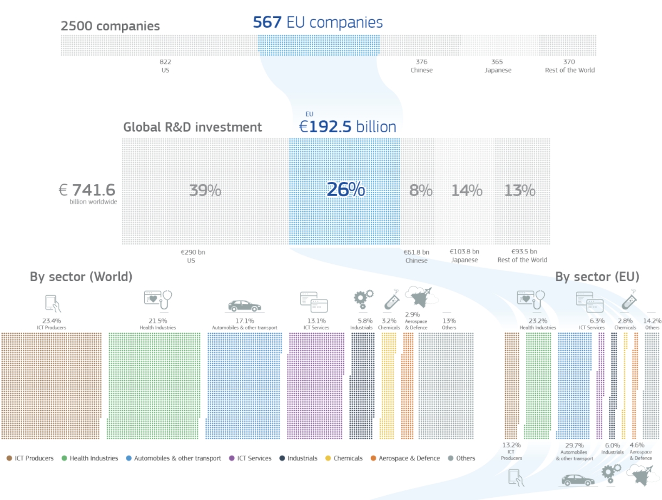Click the Aerospace & Defence legend label
The height and width of the screenshot is (500, 662).
tap(409, 458)
